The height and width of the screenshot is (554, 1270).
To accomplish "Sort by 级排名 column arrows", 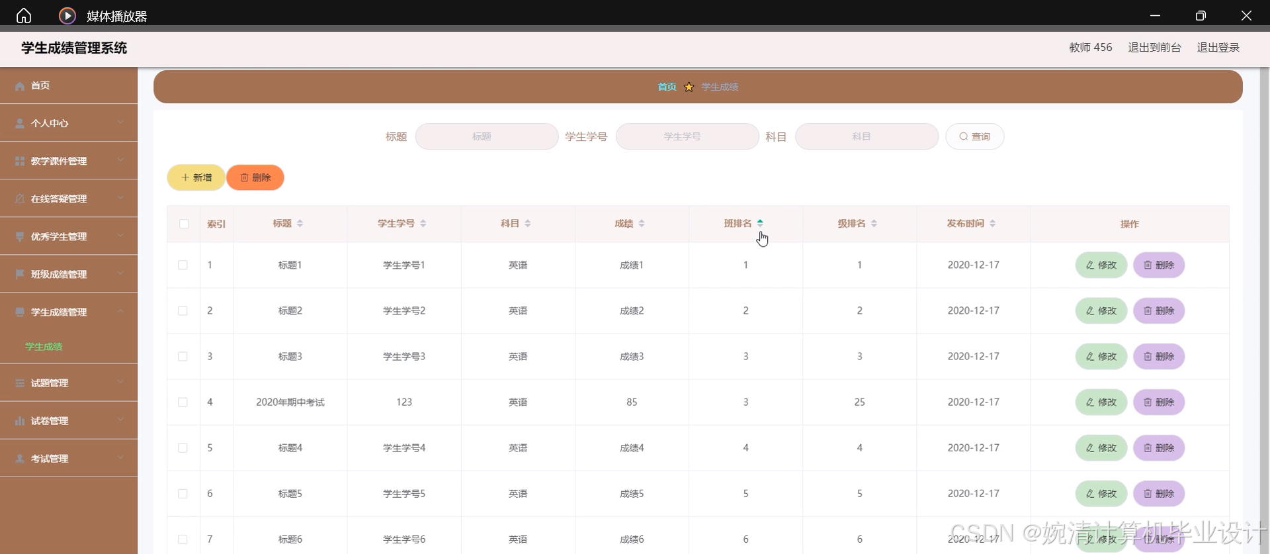I will tap(874, 224).
